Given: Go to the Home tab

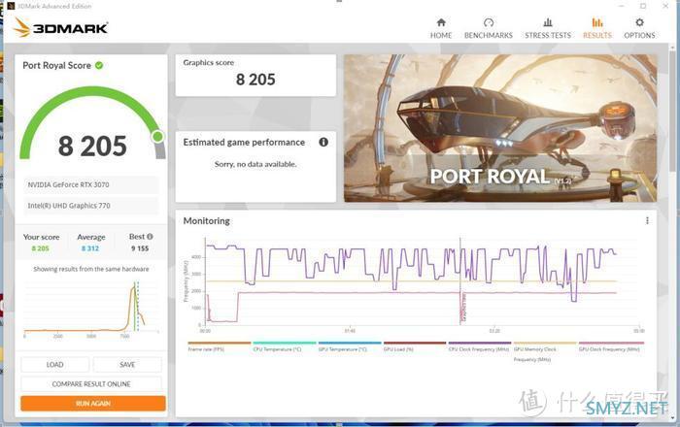Looking at the screenshot, I should (x=441, y=28).
